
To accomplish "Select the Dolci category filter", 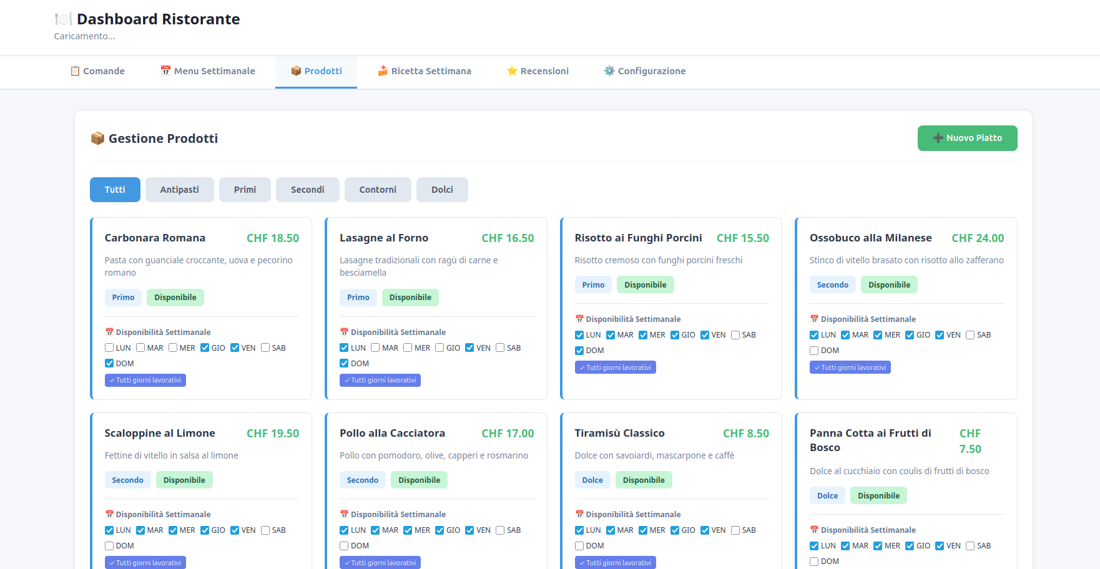I will pos(442,189).
